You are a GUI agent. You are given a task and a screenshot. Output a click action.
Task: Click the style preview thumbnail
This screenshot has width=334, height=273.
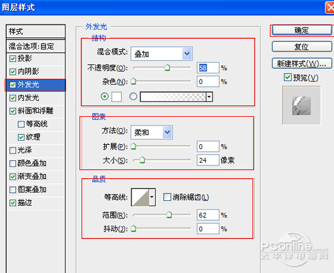pyautogui.click(x=301, y=105)
